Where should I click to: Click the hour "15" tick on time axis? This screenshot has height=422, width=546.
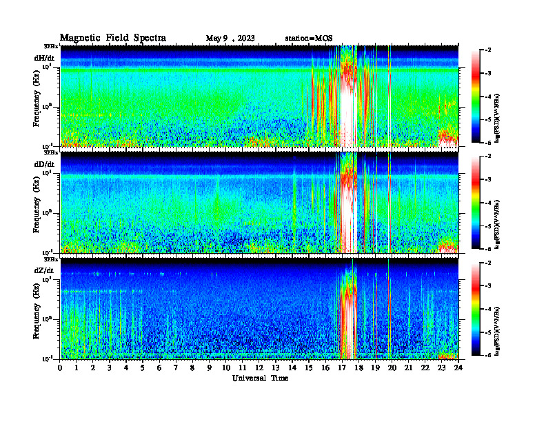pos(309,368)
